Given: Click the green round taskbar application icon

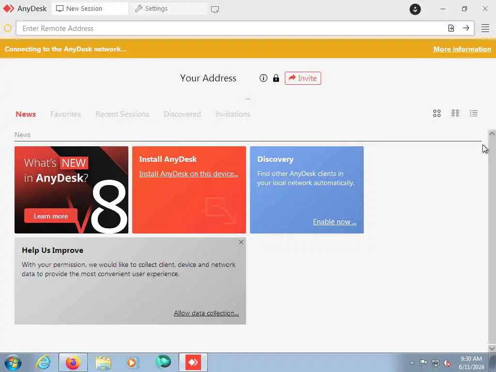Looking at the screenshot, I should 163,362.
